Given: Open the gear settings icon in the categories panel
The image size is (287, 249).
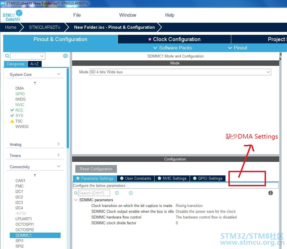Looking at the screenshot, I should tap(65, 56).
